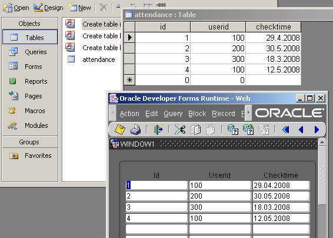Click userid cell 300 in Access table

point(218,59)
